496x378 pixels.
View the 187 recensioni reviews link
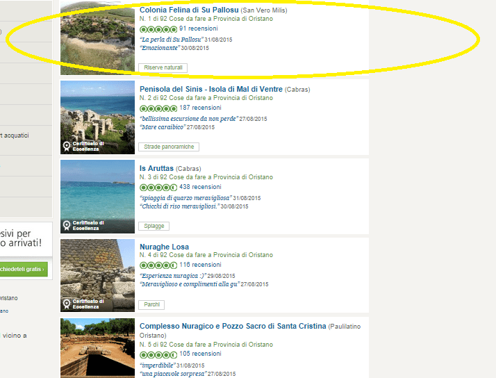[200, 108]
